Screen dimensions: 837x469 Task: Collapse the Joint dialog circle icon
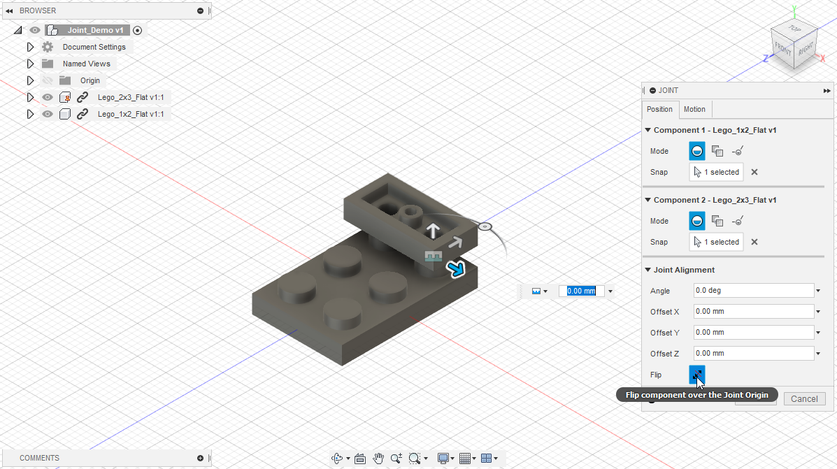tap(653, 91)
